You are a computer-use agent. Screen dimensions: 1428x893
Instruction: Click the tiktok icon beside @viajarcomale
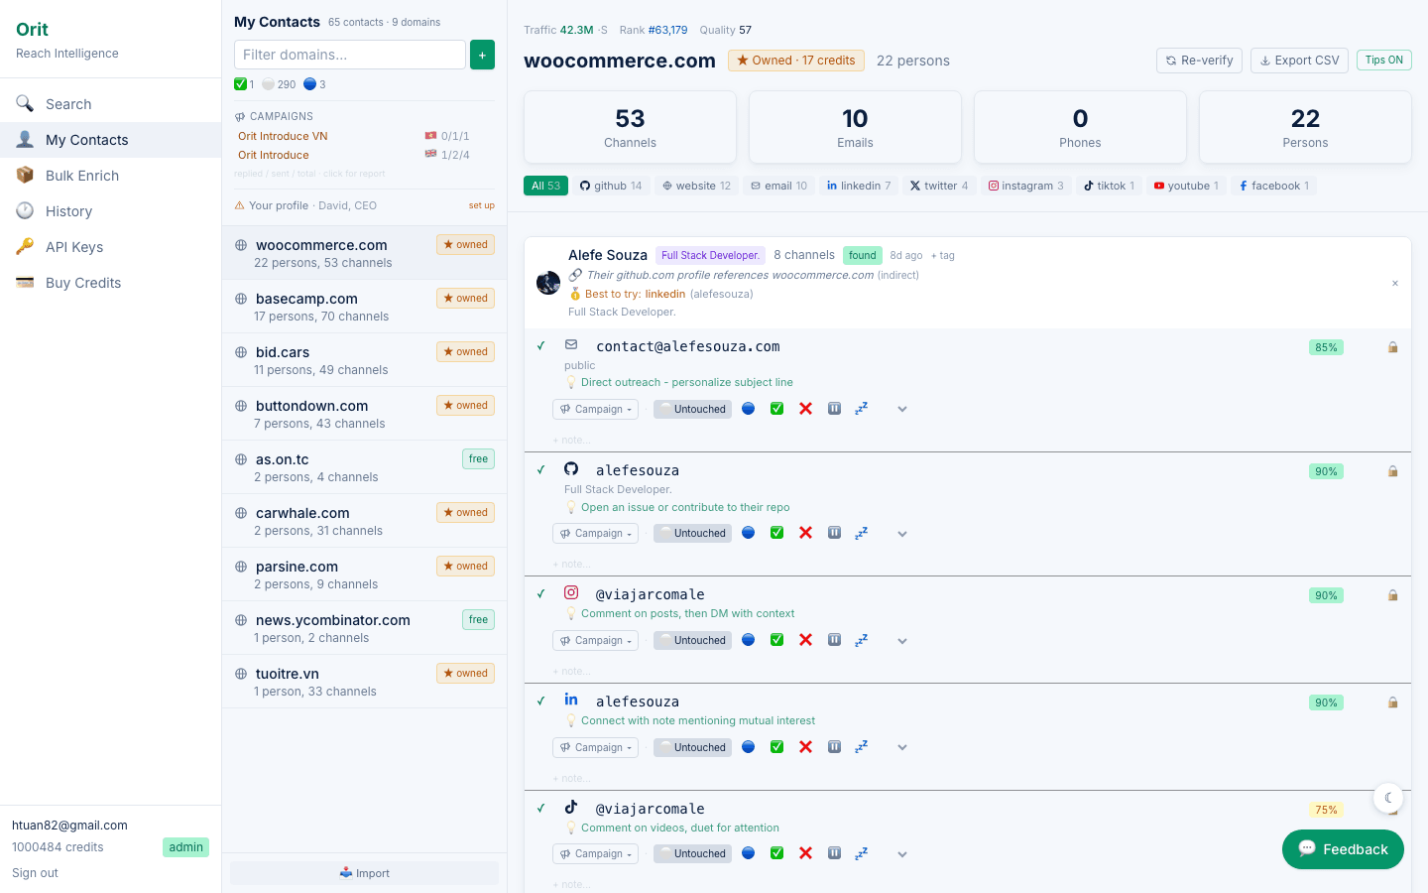pyautogui.click(x=571, y=807)
